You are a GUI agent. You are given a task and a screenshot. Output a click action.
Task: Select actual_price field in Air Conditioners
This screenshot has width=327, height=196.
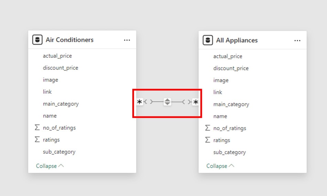tap(57, 56)
